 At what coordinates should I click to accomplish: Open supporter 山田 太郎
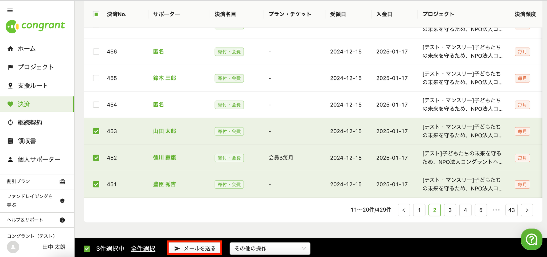pyautogui.click(x=165, y=131)
